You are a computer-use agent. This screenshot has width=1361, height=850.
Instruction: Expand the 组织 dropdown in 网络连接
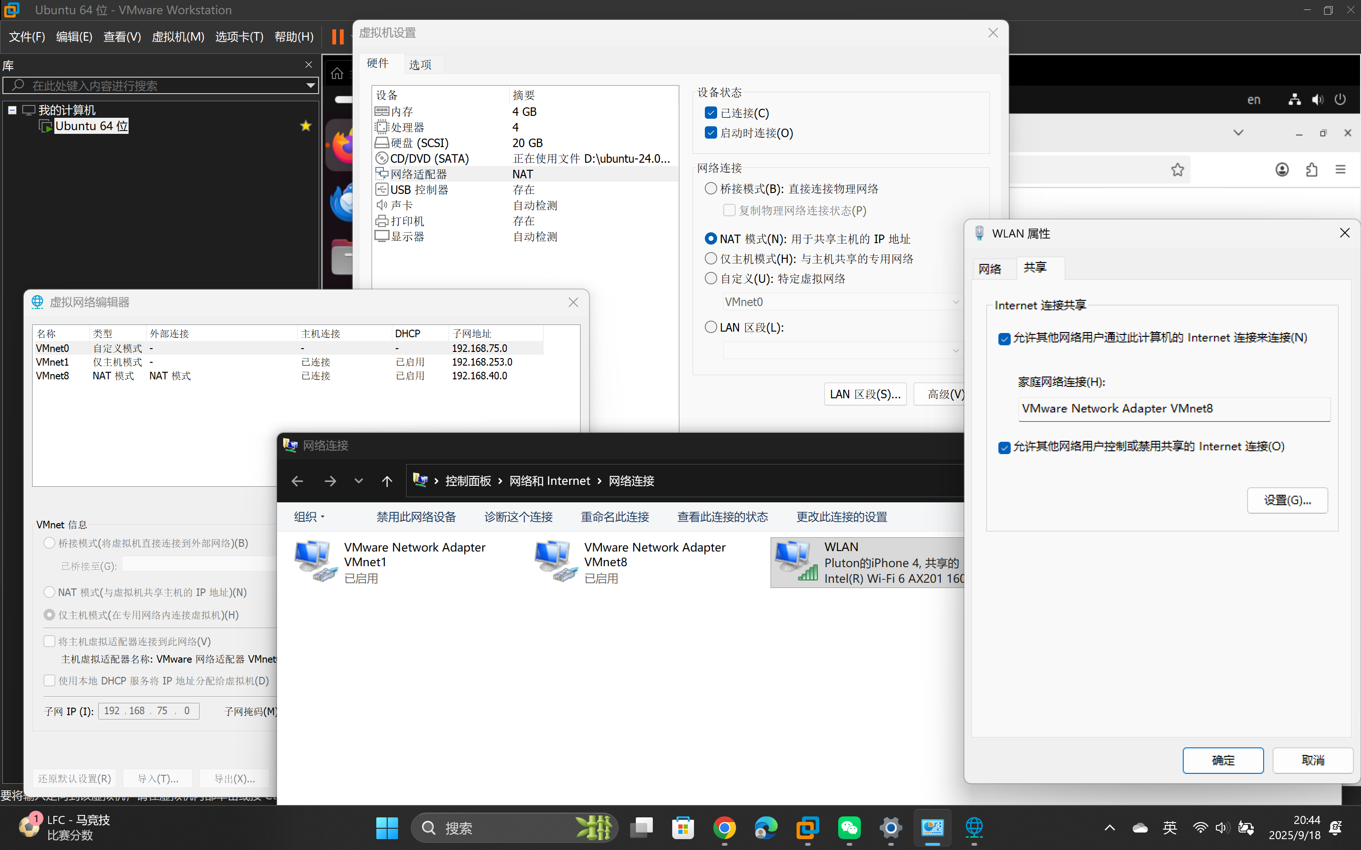[x=308, y=517]
